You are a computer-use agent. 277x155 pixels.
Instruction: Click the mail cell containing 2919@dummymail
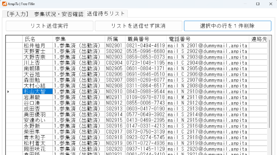(208, 143)
